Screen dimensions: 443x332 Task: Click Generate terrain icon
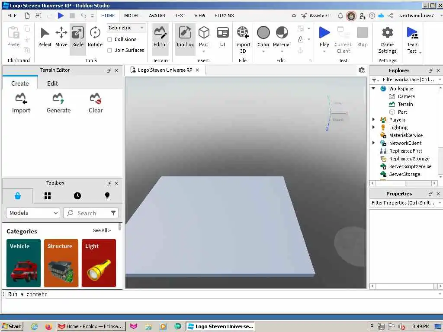(x=58, y=103)
